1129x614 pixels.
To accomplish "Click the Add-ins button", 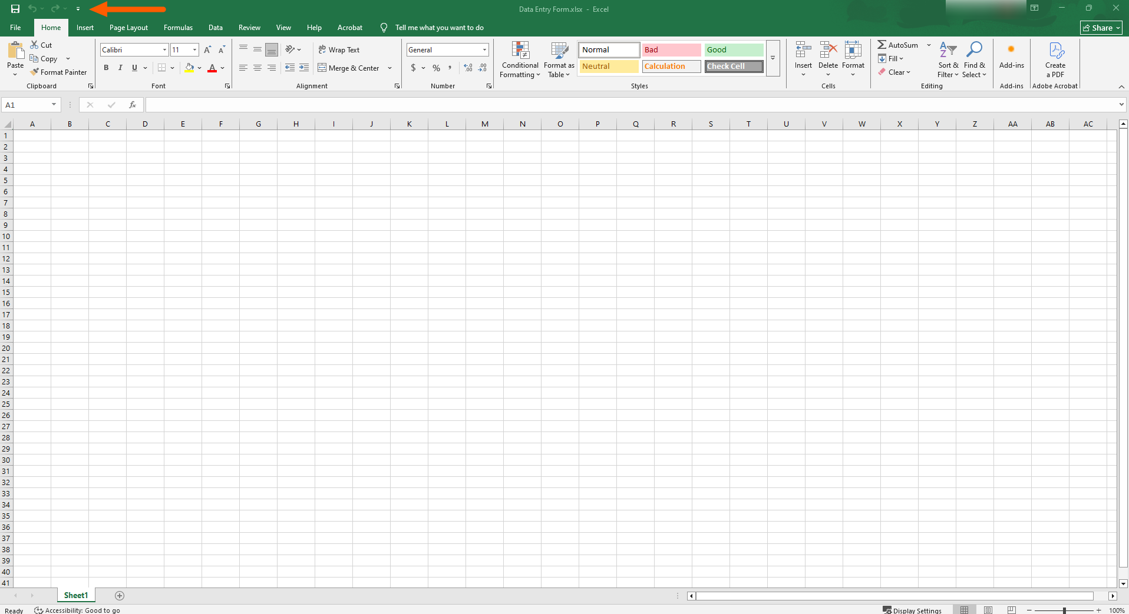I will click(x=1011, y=56).
